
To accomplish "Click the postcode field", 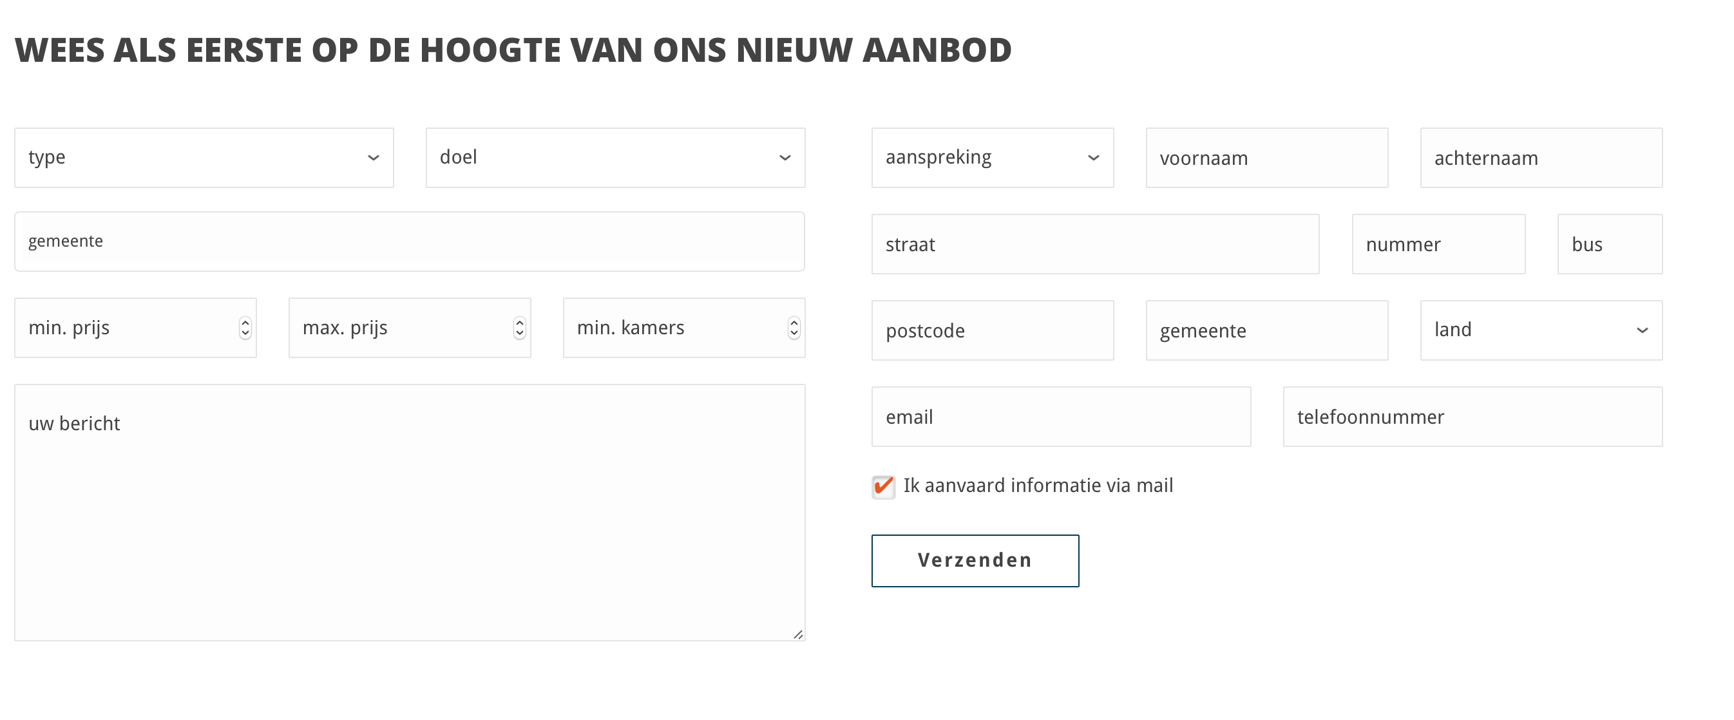I will pyautogui.click(x=992, y=330).
